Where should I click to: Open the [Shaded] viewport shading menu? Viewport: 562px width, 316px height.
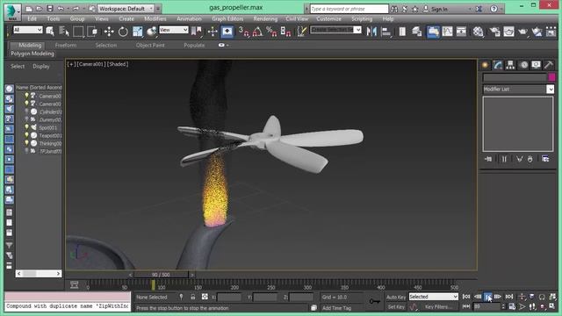click(118, 64)
